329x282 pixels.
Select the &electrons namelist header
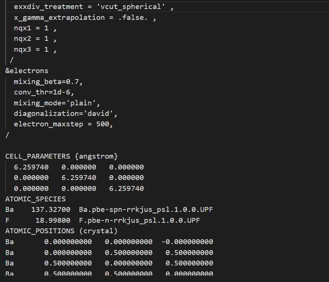tap(27, 70)
